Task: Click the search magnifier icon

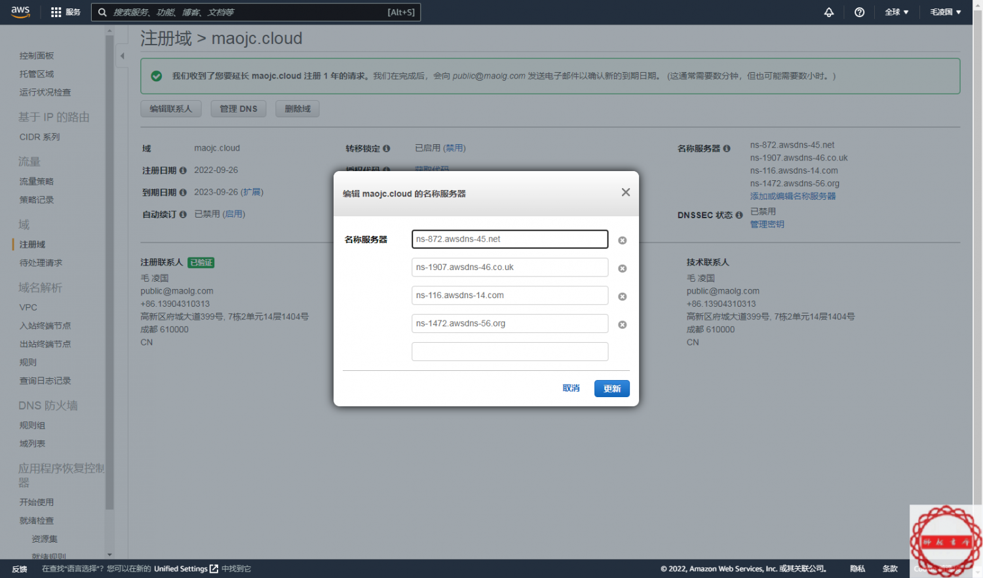Action: click(x=103, y=12)
